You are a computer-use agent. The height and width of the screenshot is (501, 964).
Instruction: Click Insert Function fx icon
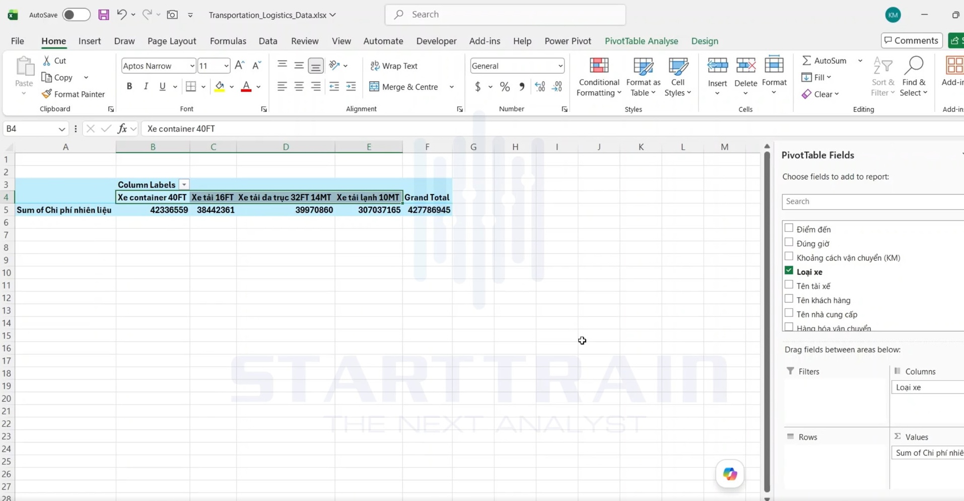122,129
